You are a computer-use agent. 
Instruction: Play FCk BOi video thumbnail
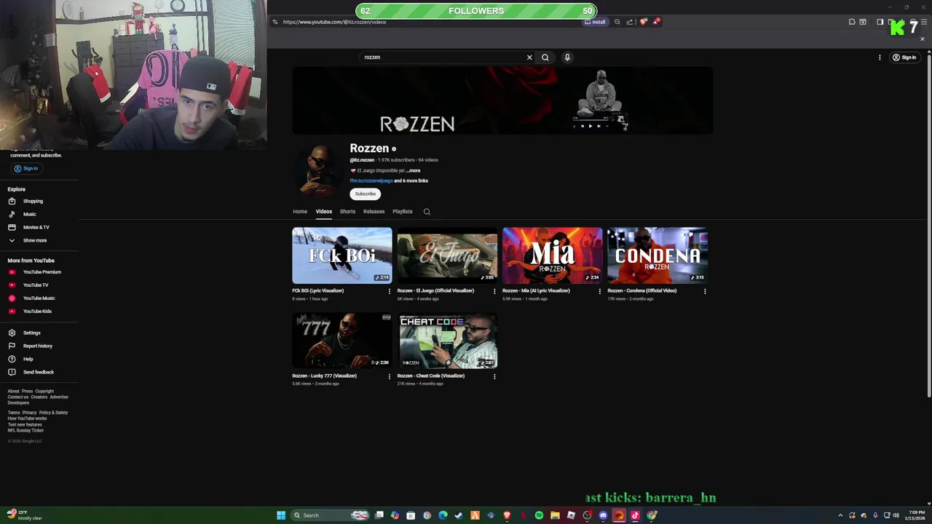342,255
